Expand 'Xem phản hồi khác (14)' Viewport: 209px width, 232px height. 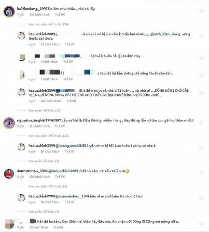pos(44,111)
